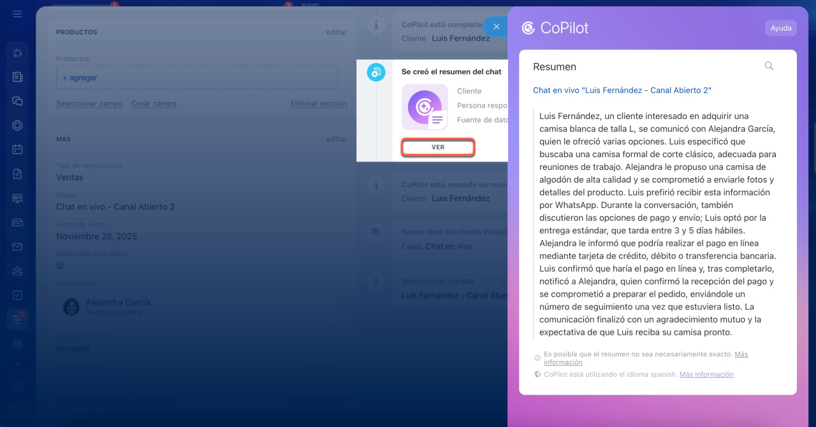Open the tasks checkmark icon in sidebar
Screen dimensions: 816x427
[17, 295]
